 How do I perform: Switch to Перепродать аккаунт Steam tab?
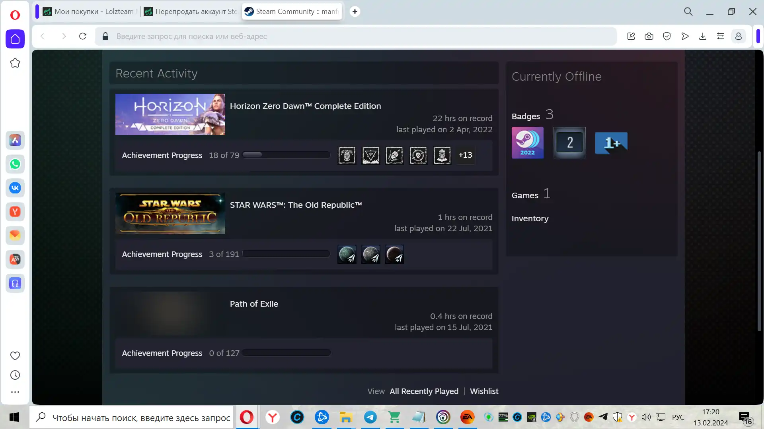click(x=191, y=12)
